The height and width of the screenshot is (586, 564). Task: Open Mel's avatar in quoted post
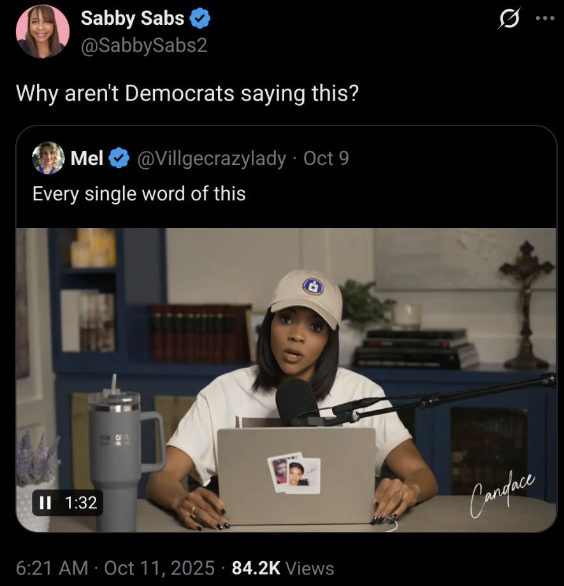(x=48, y=158)
